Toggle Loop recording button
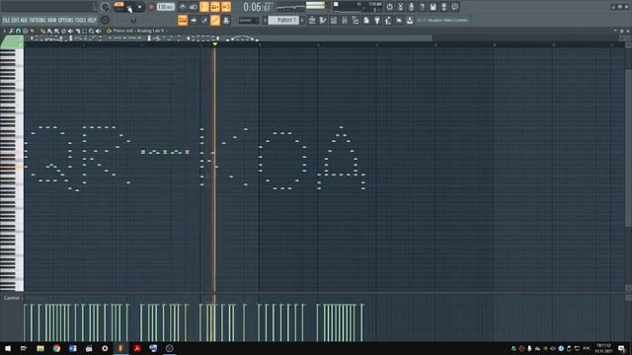The image size is (632, 355). pos(226,7)
